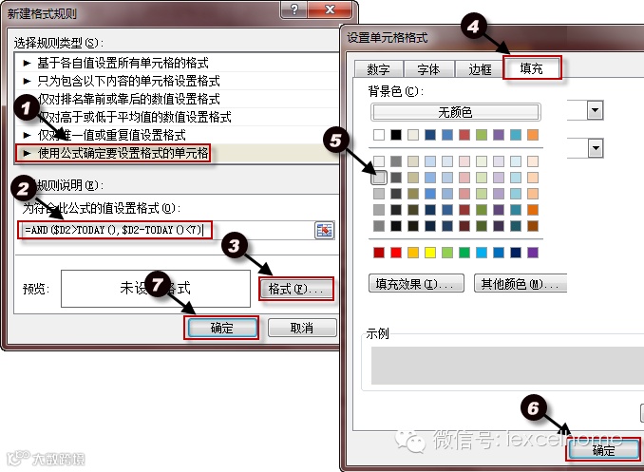Click the 无颜色 button

(456, 112)
